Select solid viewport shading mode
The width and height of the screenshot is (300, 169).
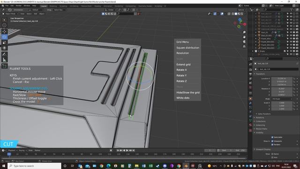tap(236, 14)
